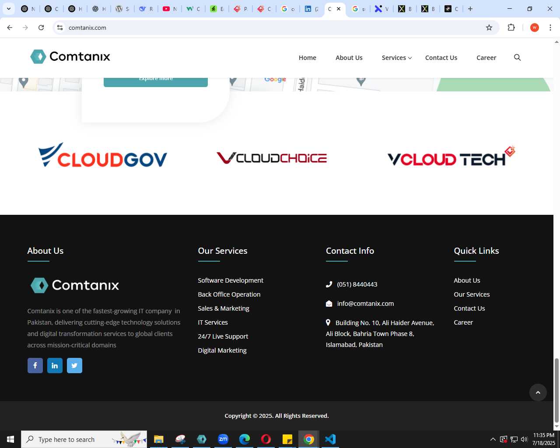Reload the page

coord(41,28)
